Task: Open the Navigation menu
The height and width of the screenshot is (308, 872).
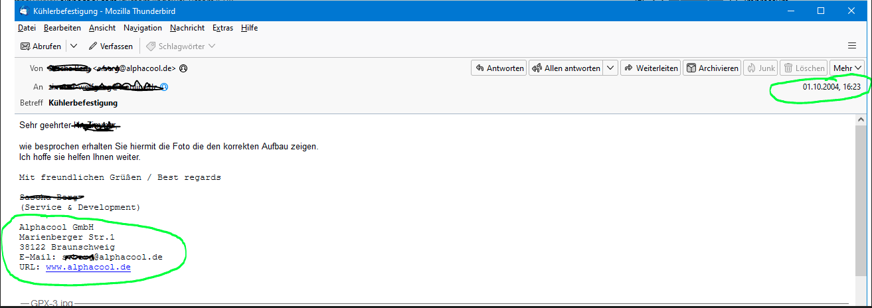Action: click(143, 28)
